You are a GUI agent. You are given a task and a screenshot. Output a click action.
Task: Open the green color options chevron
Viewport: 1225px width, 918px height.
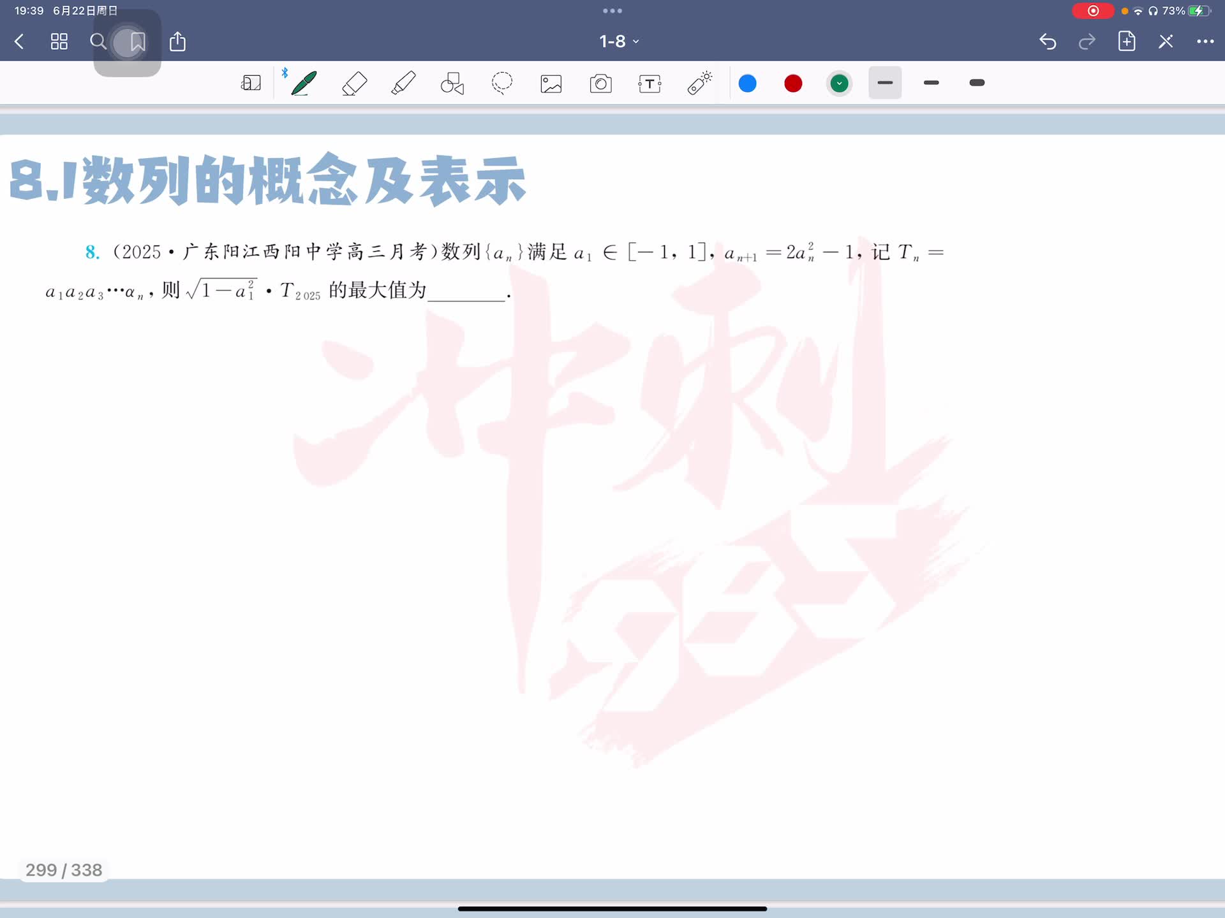click(839, 84)
